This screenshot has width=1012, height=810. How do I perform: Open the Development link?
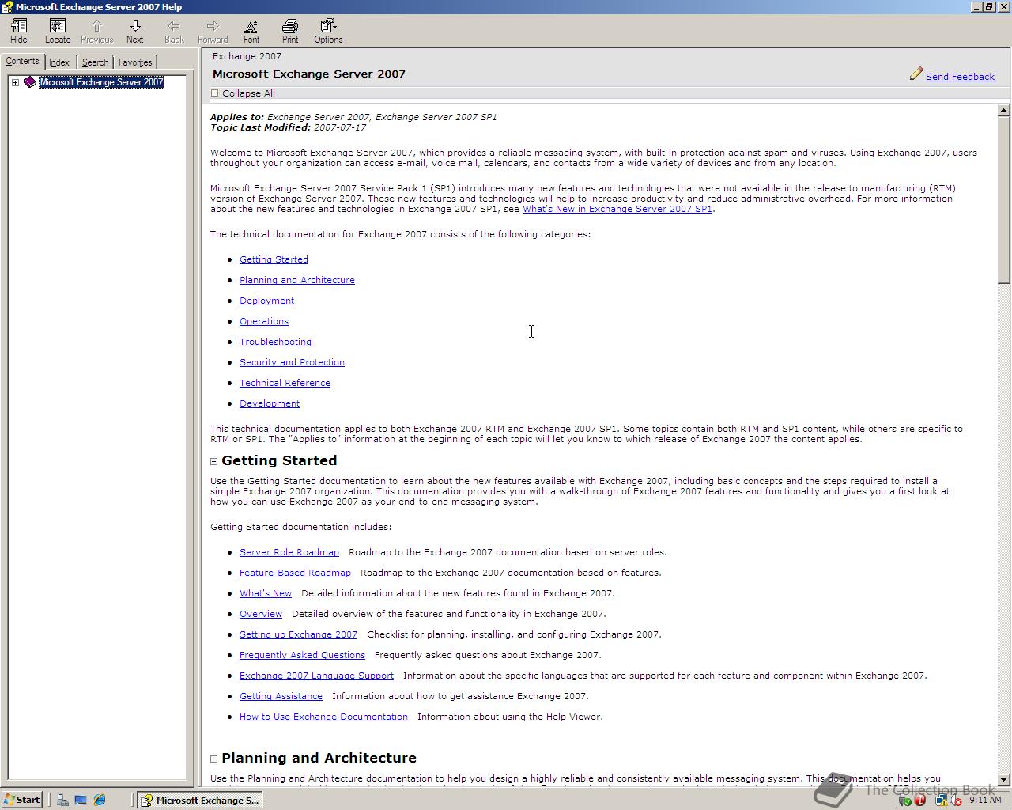click(x=270, y=403)
